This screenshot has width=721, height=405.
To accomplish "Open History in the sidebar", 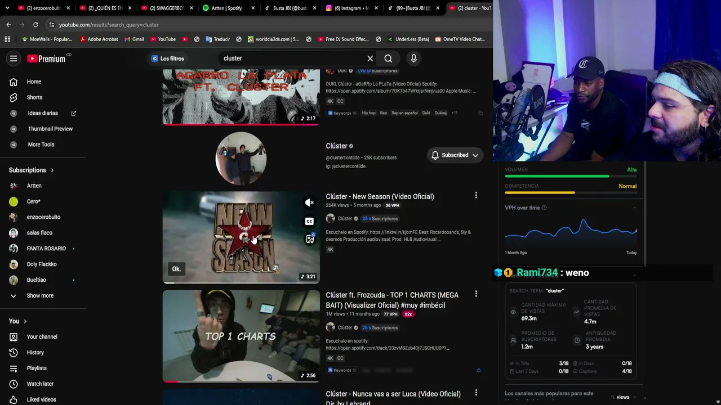I will point(35,353).
